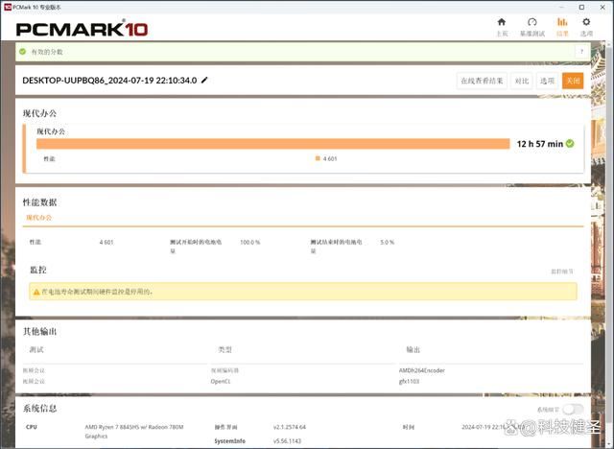The image size is (614, 449).
Task: Click 在线查看结果 button
Action: (482, 81)
